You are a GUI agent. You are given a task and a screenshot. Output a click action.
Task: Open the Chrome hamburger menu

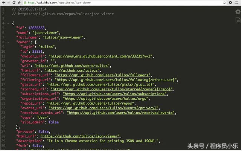pyautogui.click(x=237, y=3)
